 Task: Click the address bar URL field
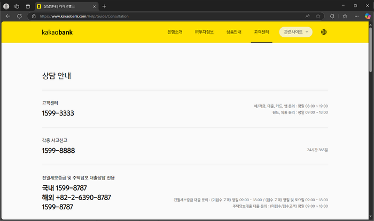click(x=160, y=16)
